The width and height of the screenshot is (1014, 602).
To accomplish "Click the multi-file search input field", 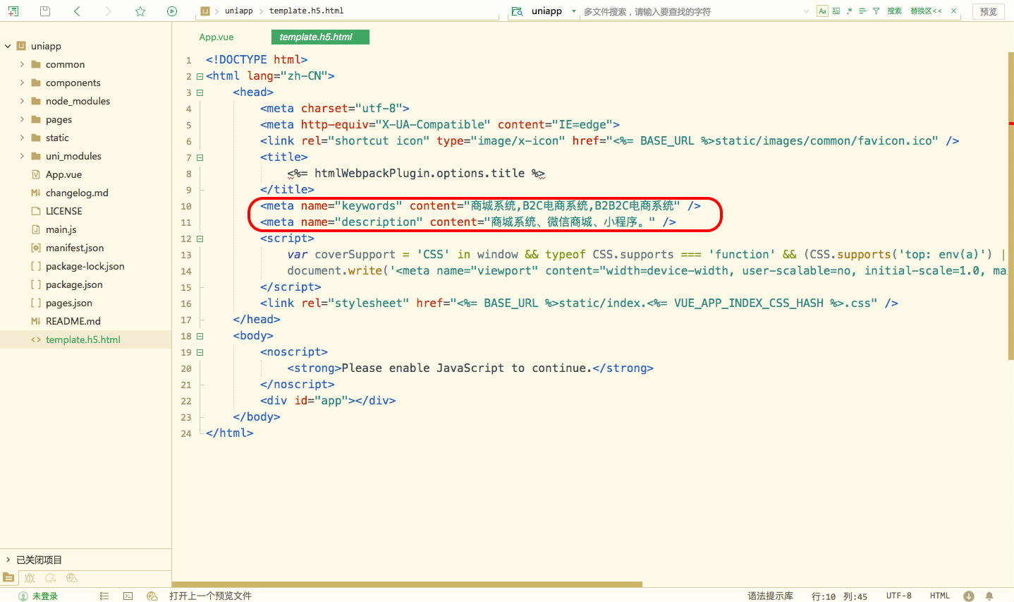I will tap(691, 11).
